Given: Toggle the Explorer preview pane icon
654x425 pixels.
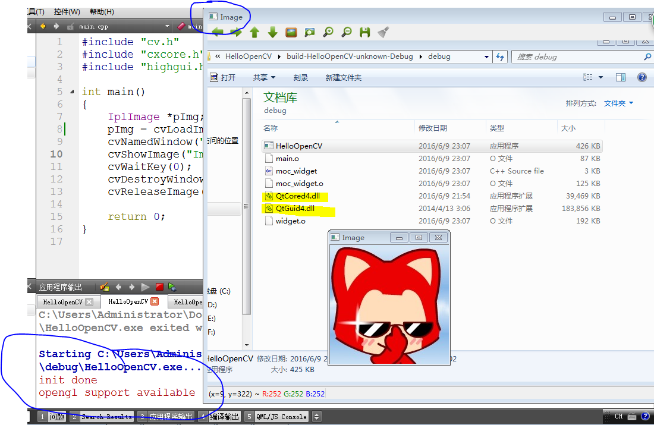Looking at the screenshot, I should coord(621,77).
